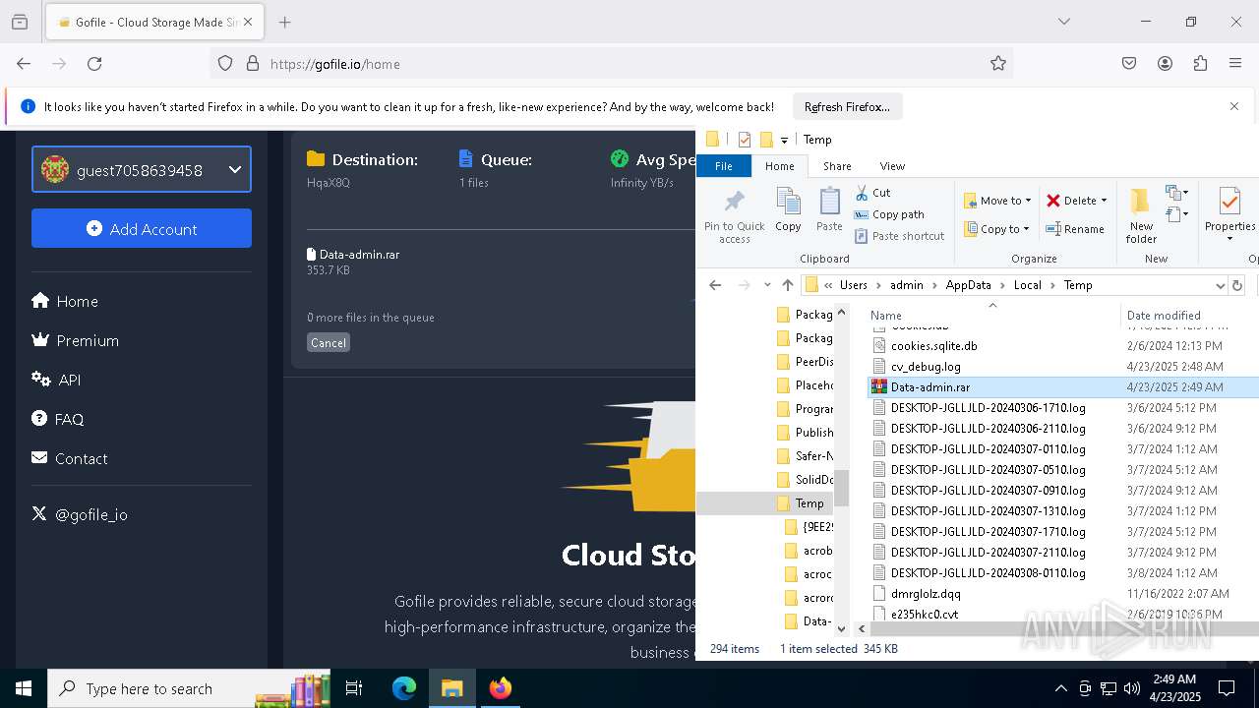Click the taskbar search box
This screenshot has height=708, width=1259.
pyautogui.click(x=188, y=688)
